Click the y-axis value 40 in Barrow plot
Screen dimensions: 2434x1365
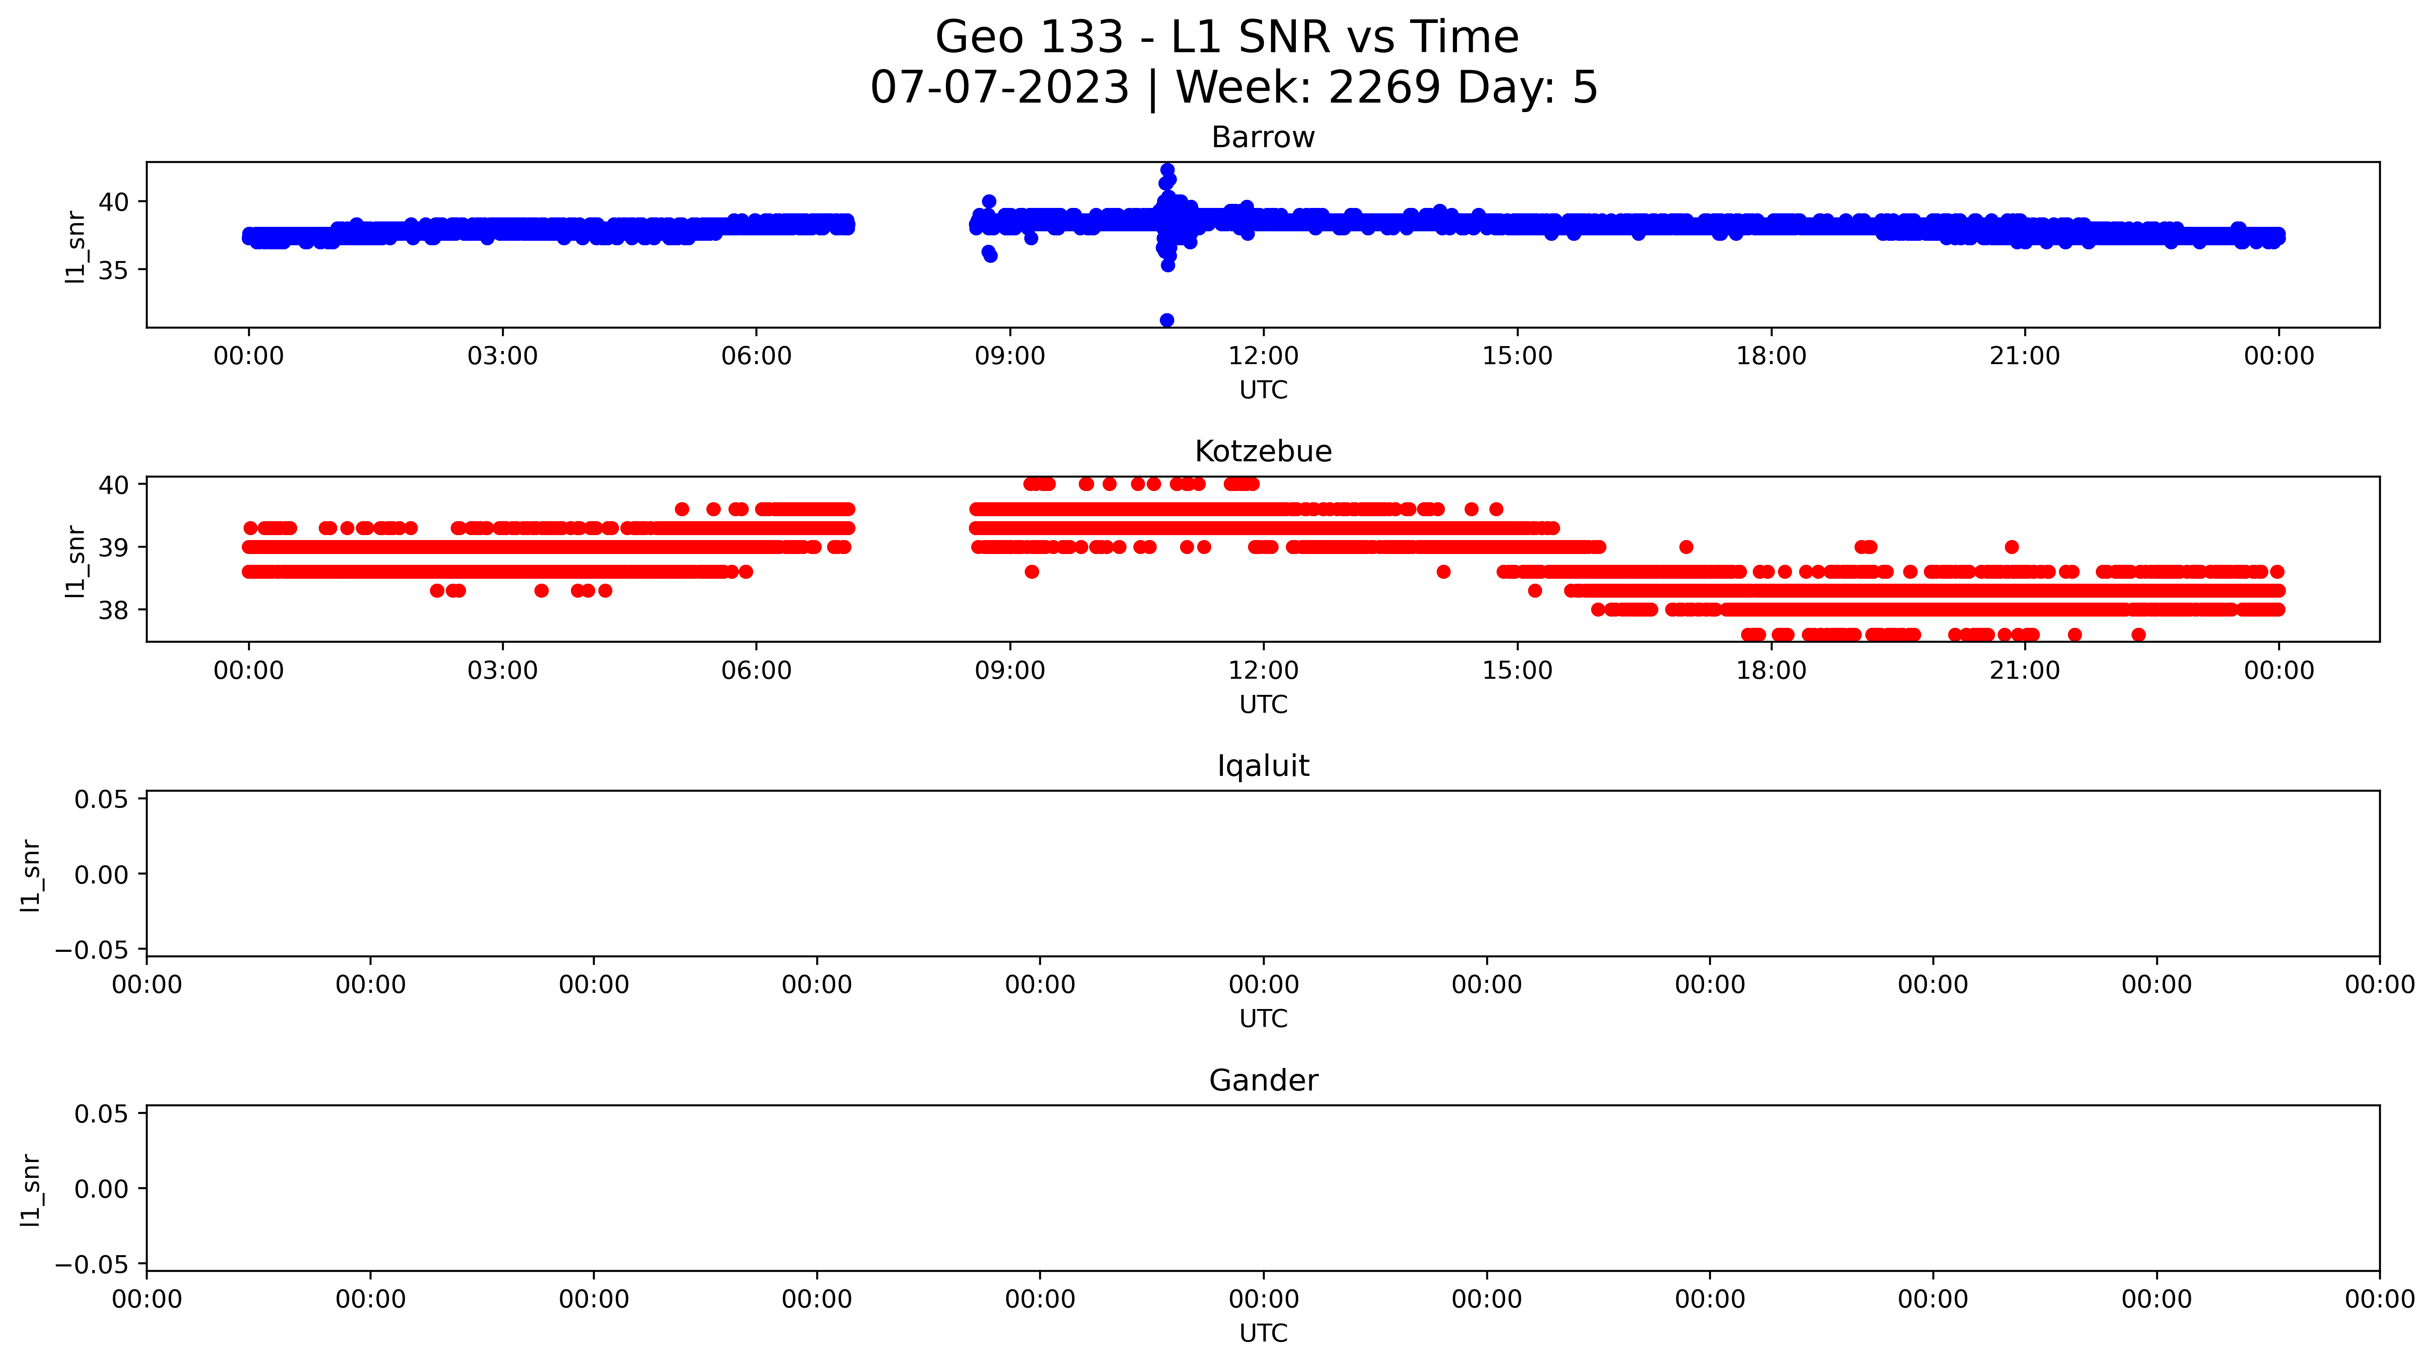point(113,202)
